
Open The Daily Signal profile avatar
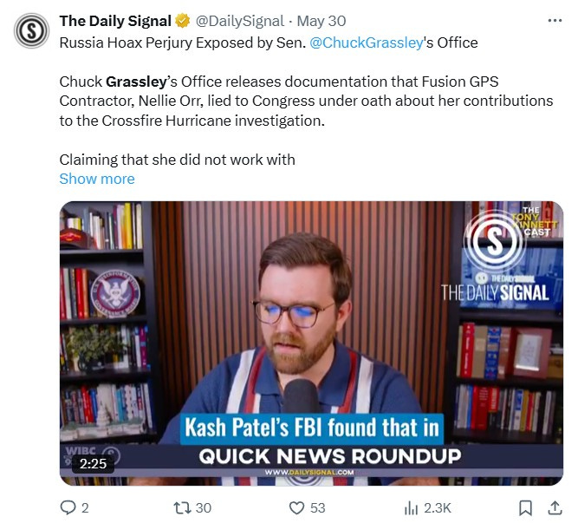[31, 30]
